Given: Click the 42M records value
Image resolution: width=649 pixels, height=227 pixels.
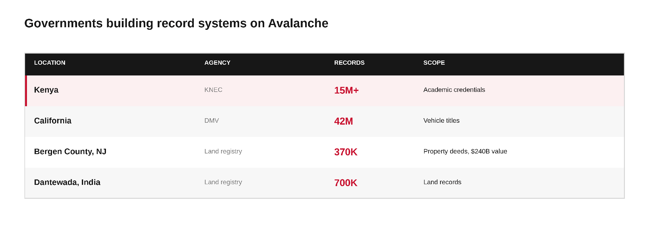Looking at the screenshot, I should [344, 121].
